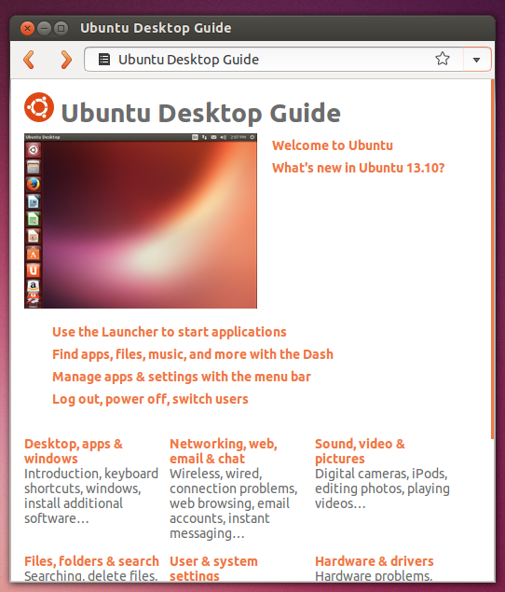The image size is (505, 592).
Task: Open What's new in Ubuntu 13.10?
Action: (x=358, y=168)
